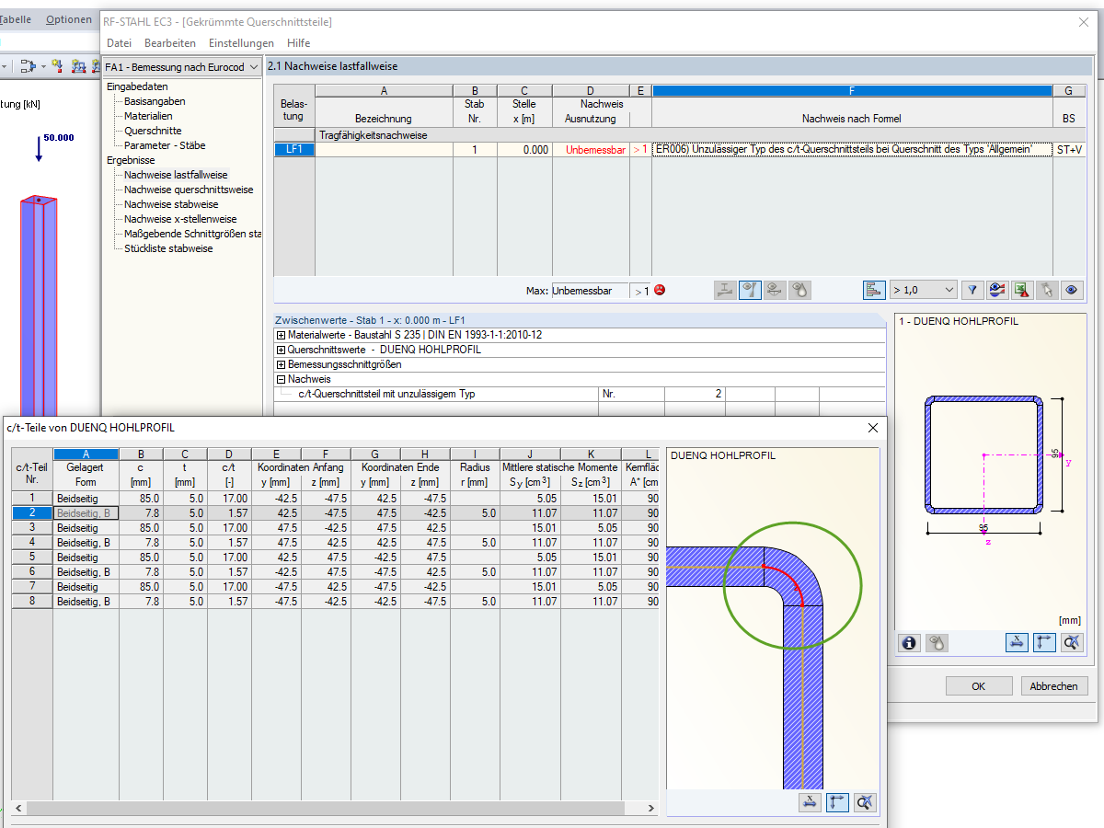Toggle axes icon in c/t-Teile dialog graphic

(x=837, y=802)
